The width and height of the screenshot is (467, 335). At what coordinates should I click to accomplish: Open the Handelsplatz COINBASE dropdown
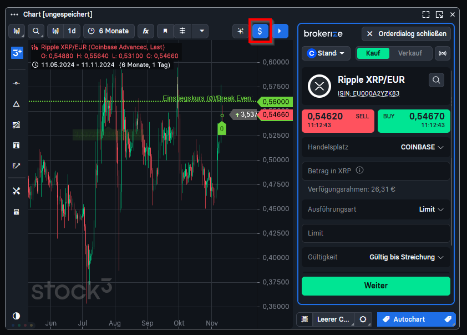coord(376,147)
